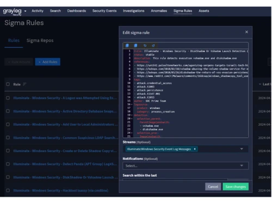The width and height of the screenshot is (272, 204).
Task: Save changes to the sigma rule
Action: click(x=236, y=187)
